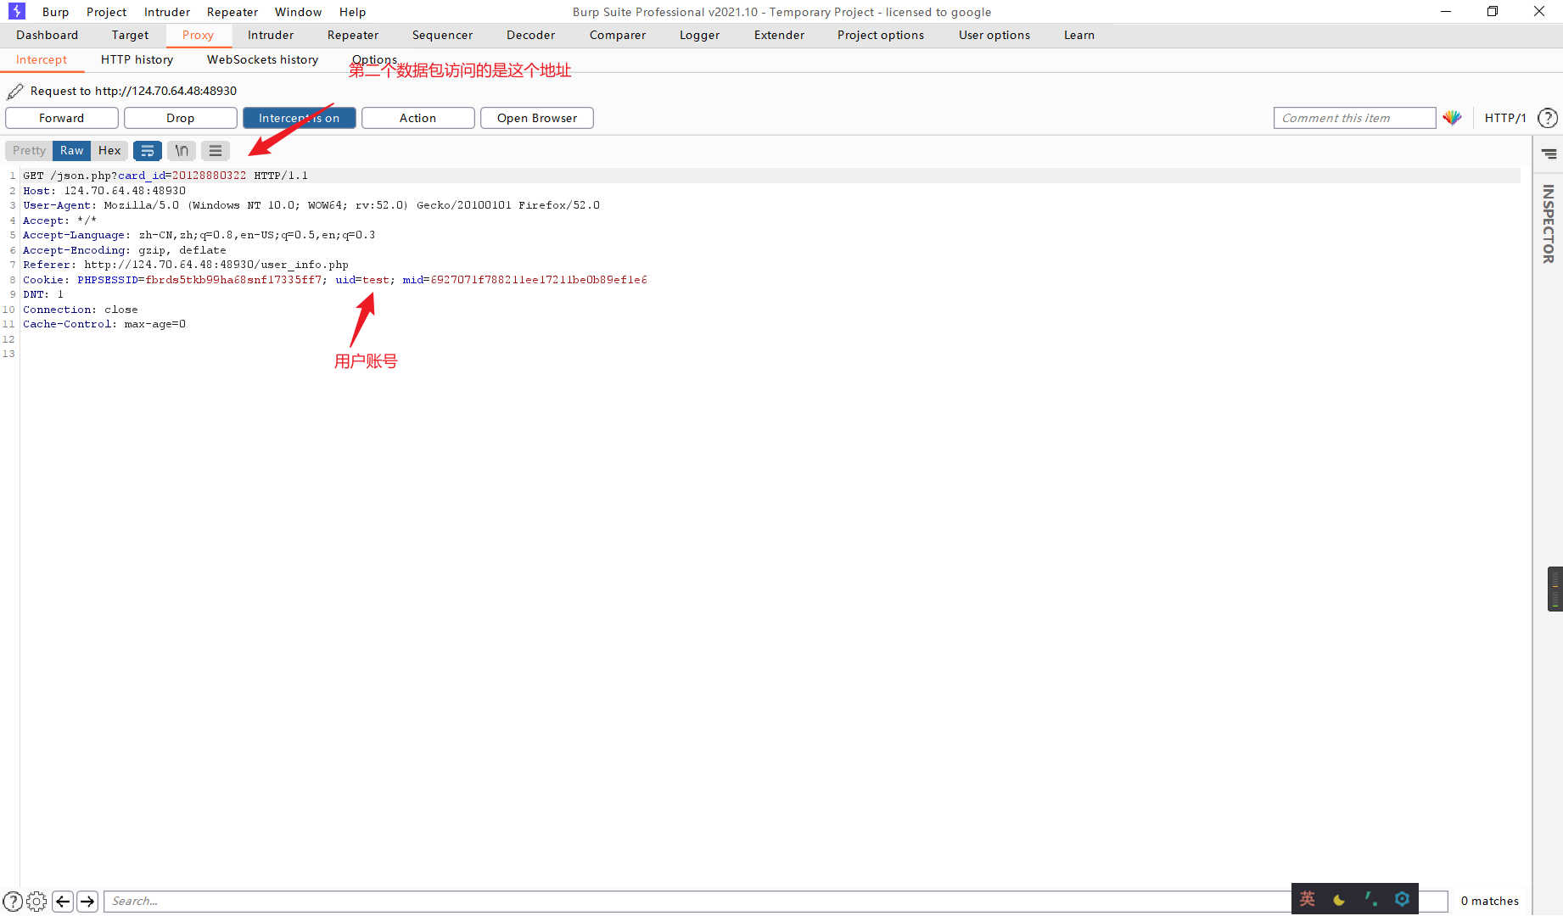Screen dimensions: 1563x916
Task: Switch editor to Pretty view
Action: click(x=30, y=151)
